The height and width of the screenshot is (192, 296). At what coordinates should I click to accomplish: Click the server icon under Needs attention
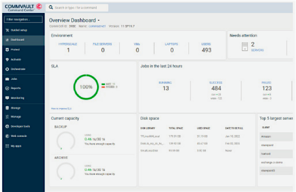pos(245,46)
